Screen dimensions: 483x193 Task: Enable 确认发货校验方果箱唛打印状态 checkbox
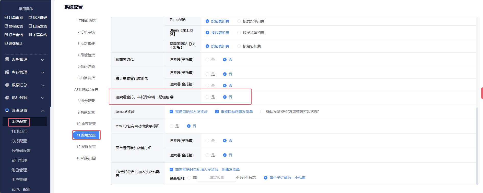click(x=262, y=112)
